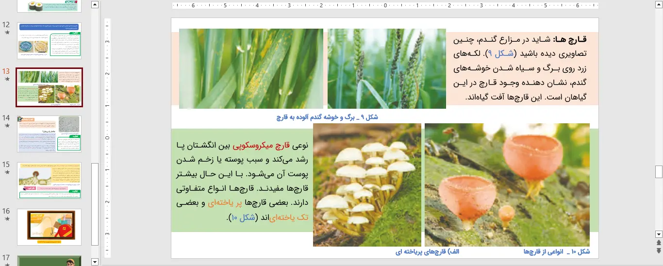The width and height of the screenshot is (663, 266).
Task: Click the slide area scroll-down arrow
Action: pos(659,233)
